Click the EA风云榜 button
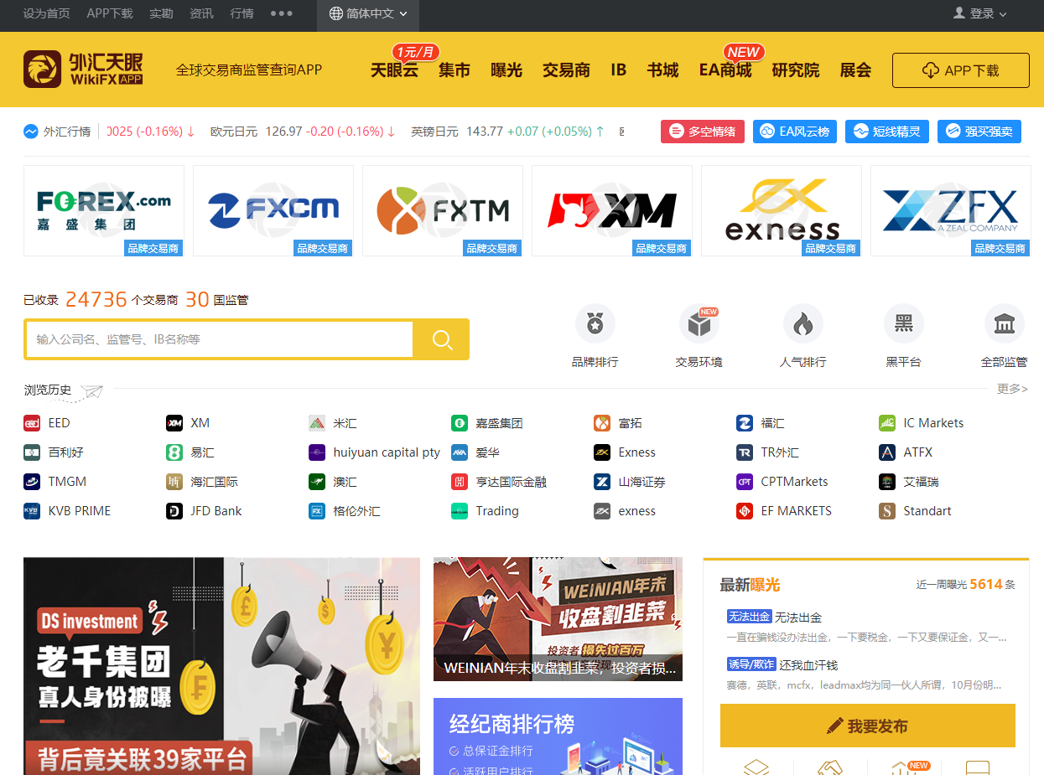The image size is (1044, 775). pyautogui.click(x=795, y=132)
